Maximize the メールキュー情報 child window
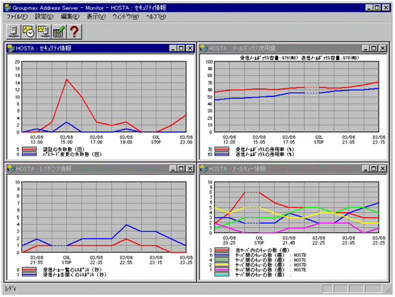 (x=374, y=169)
